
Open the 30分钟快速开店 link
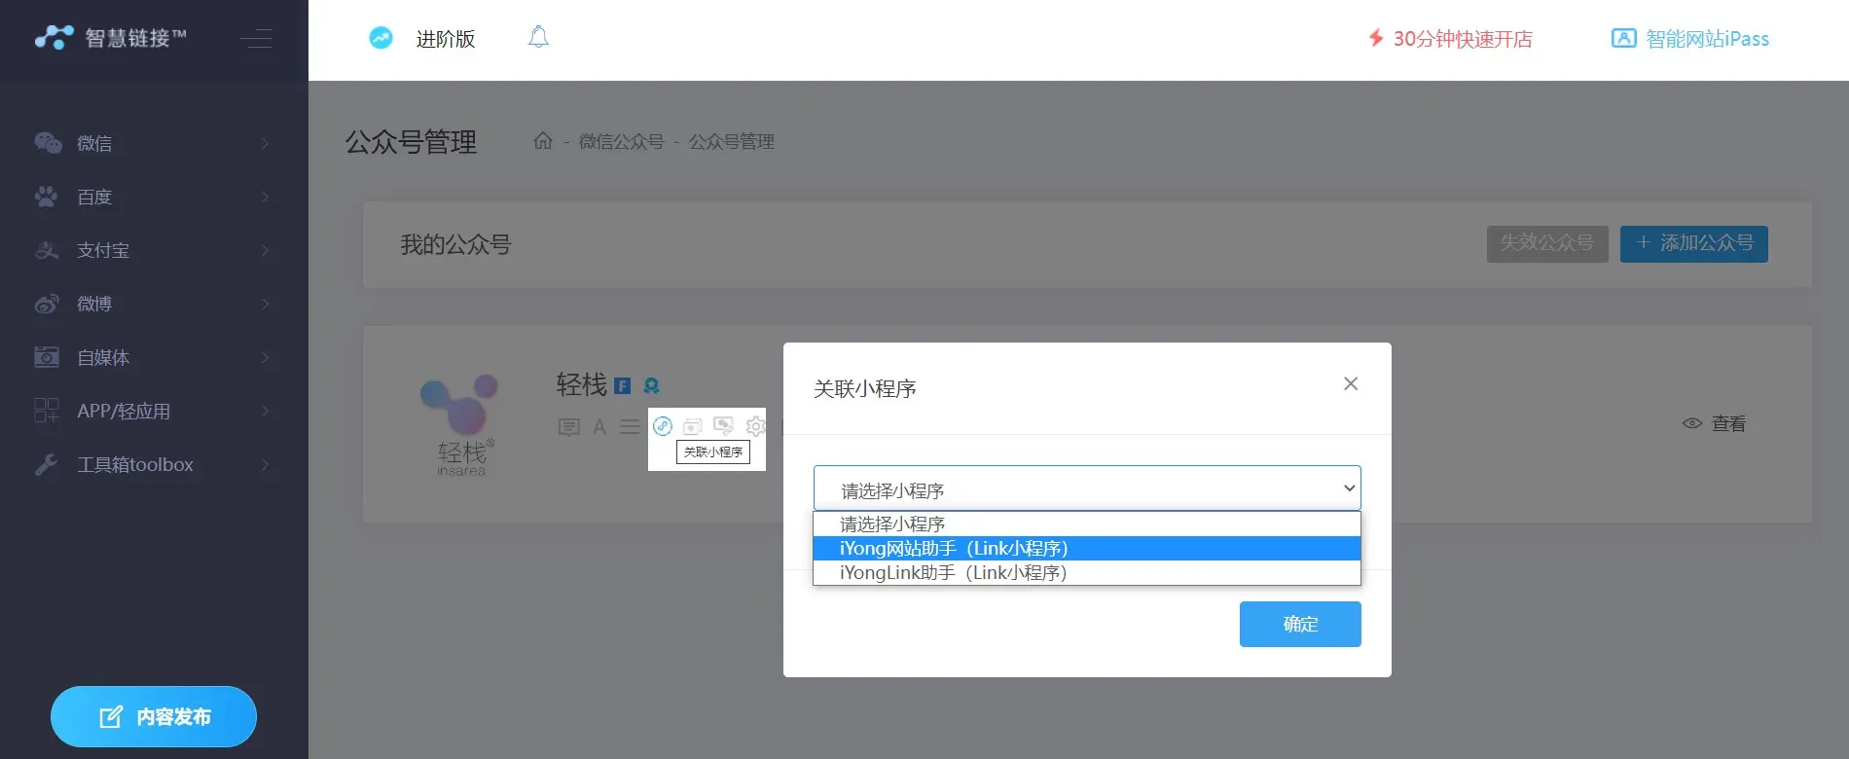pos(1450,39)
